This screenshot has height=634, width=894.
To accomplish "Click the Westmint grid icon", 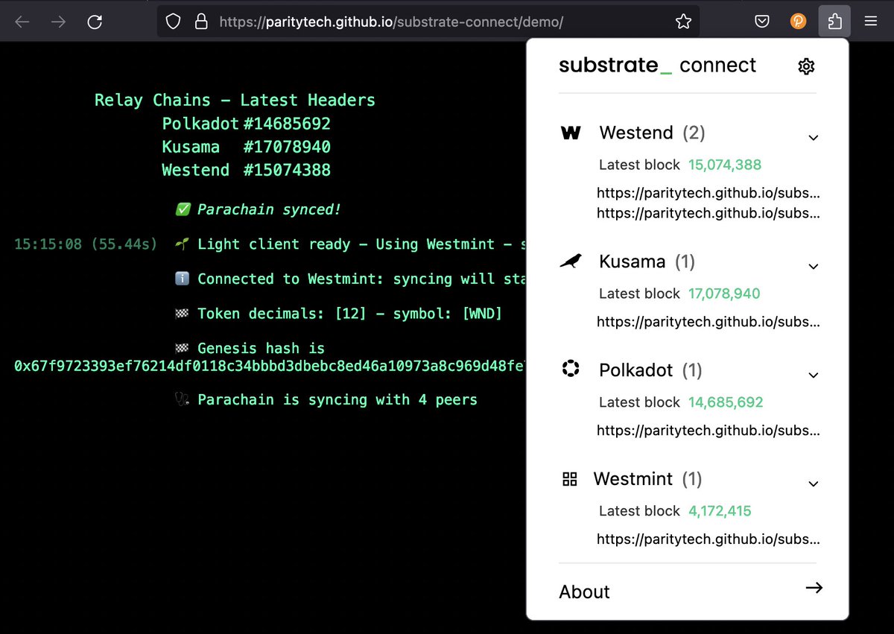I will 570,479.
